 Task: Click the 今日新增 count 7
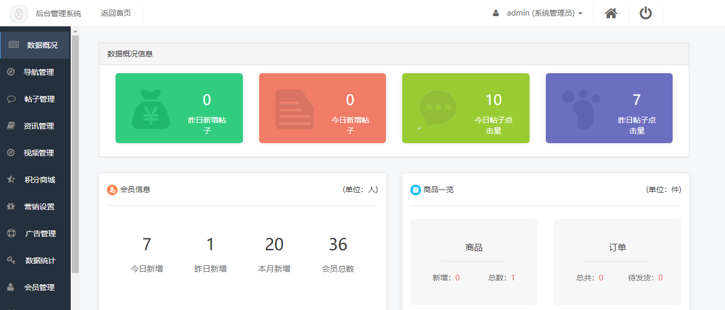tap(147, 244)
